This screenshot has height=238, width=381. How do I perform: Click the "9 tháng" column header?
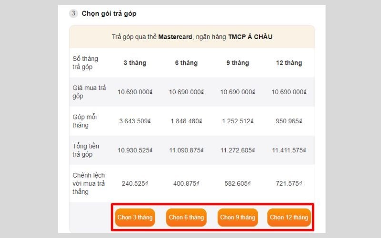238,63
